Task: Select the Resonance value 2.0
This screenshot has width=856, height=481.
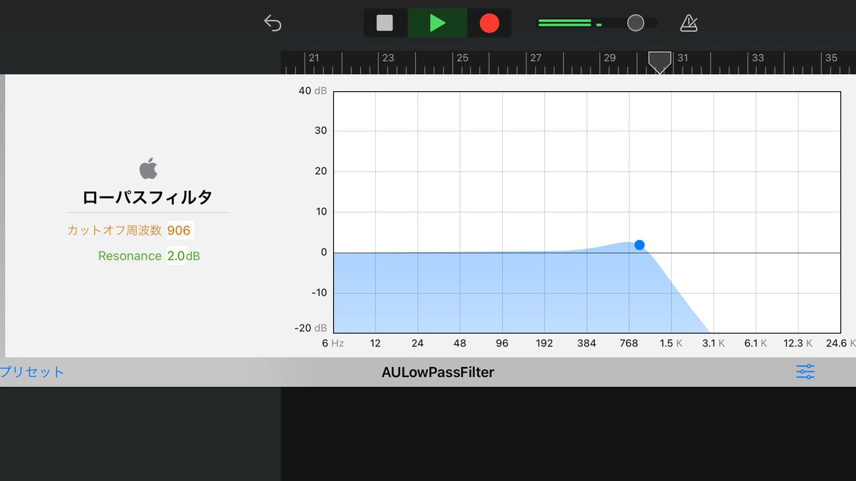Action: coord(176,256)
